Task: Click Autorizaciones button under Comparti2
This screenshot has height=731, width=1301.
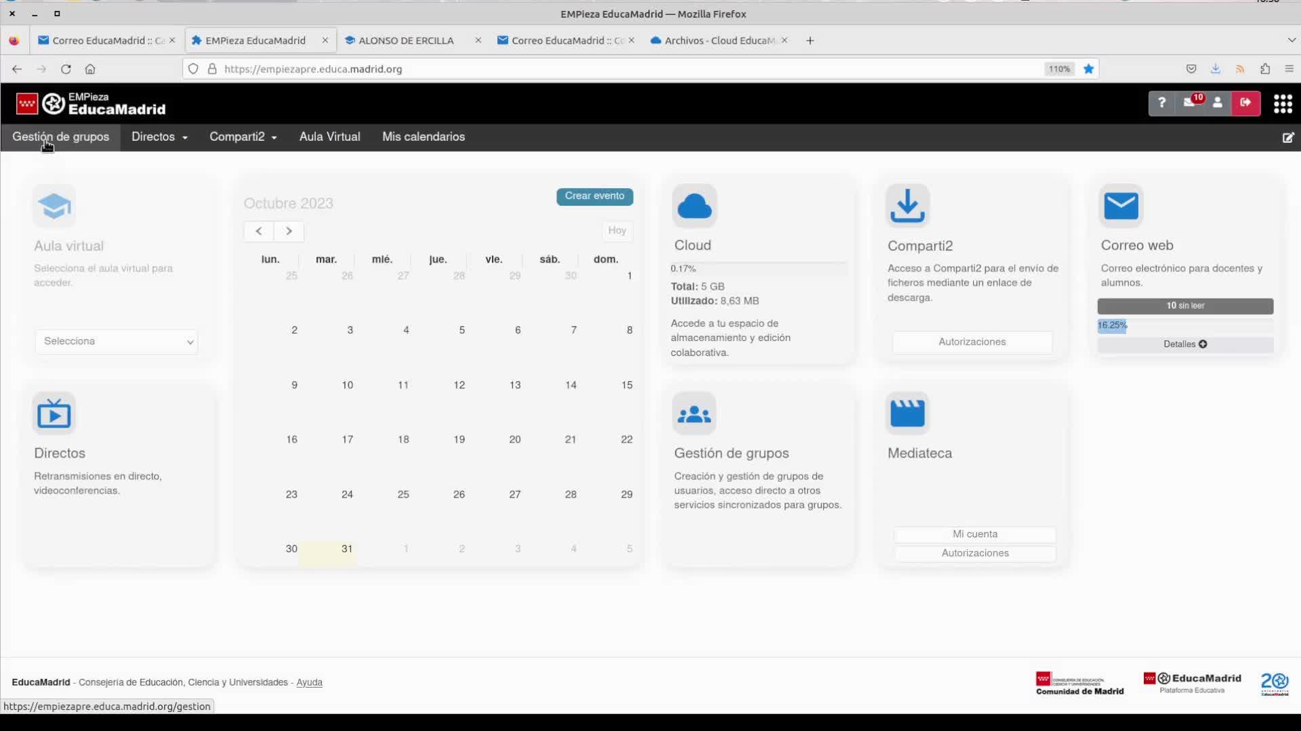Action: [972, 342]
